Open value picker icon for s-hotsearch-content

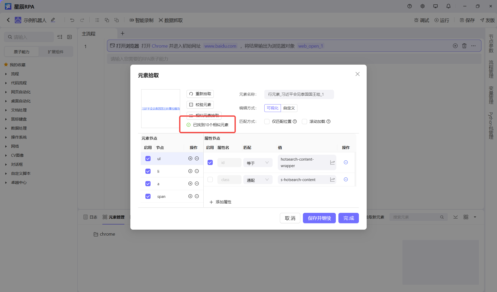[332, 179]
